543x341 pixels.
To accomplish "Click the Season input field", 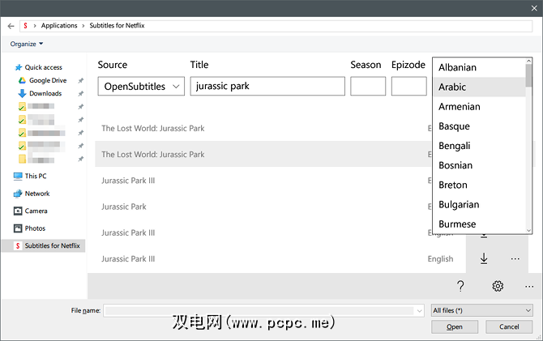I will pyautogui.click(x=368, y=86).
